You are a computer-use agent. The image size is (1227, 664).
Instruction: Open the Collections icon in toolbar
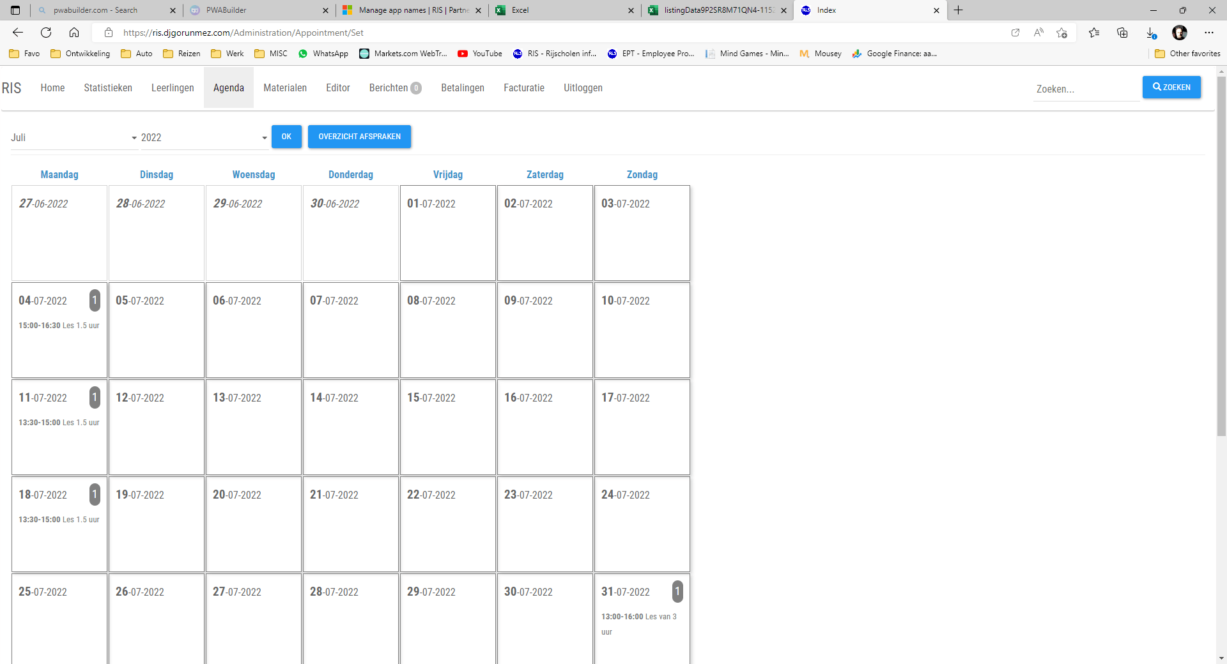coord(1122,33)
